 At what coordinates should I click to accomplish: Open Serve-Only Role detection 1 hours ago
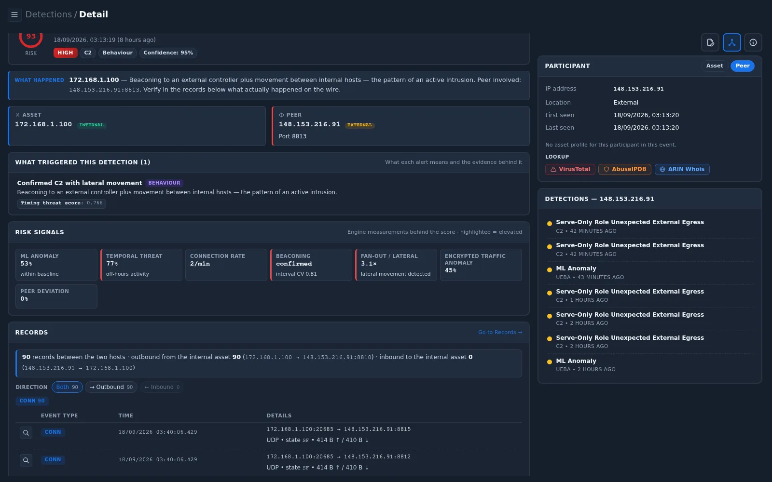pyautogui.click(x=649, y=296)
